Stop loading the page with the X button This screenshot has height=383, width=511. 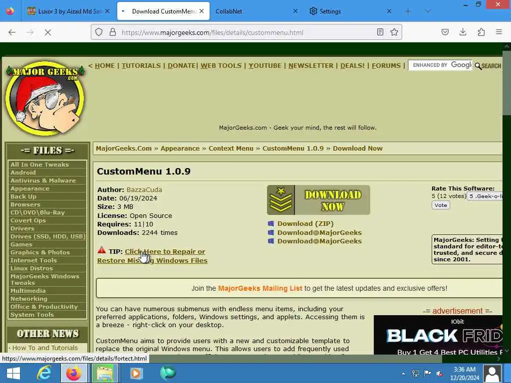(x=47, y=32)
